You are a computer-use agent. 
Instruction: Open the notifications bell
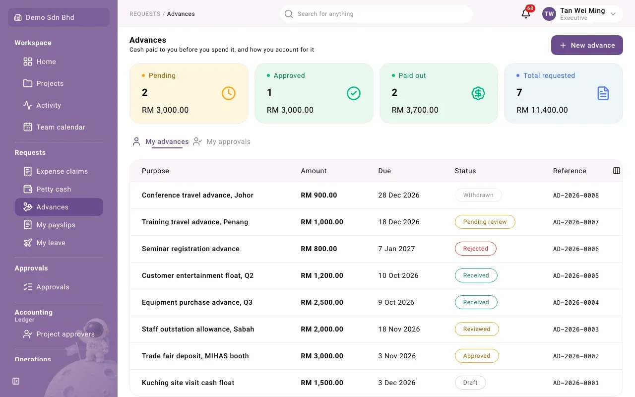point(526,14)
